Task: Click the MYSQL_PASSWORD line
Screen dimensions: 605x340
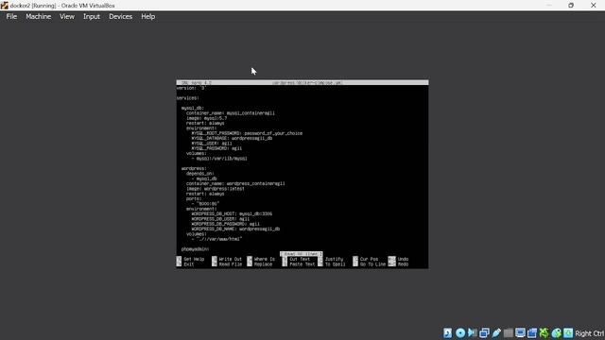Action: click(216, 148)
